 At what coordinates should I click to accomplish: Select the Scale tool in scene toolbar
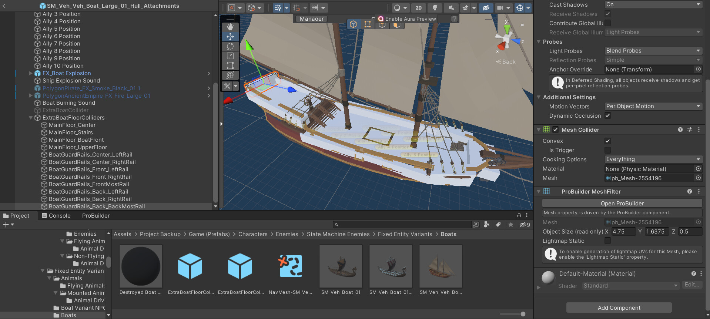tap(230, 56)
